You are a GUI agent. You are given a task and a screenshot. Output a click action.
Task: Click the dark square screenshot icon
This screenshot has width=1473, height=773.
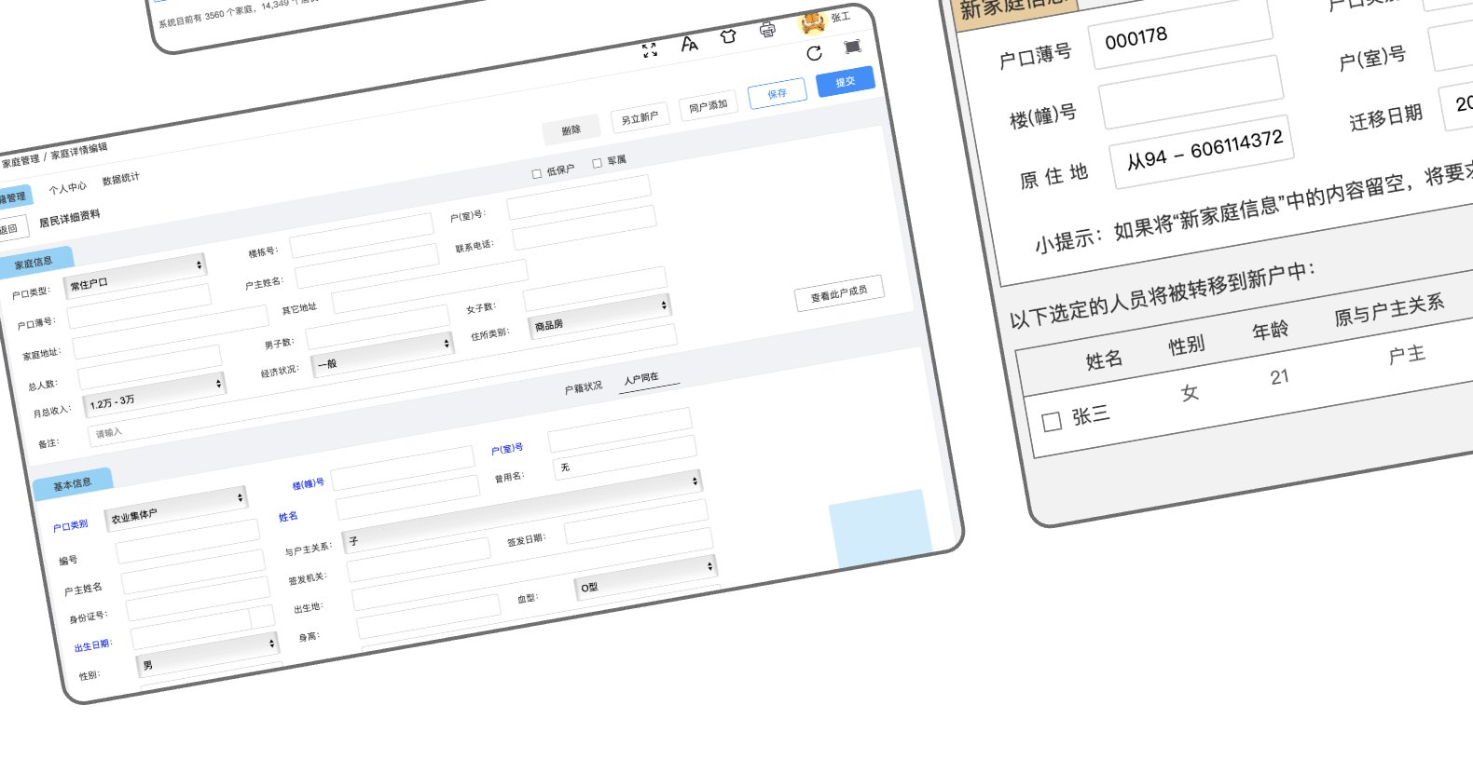[852, 47]
